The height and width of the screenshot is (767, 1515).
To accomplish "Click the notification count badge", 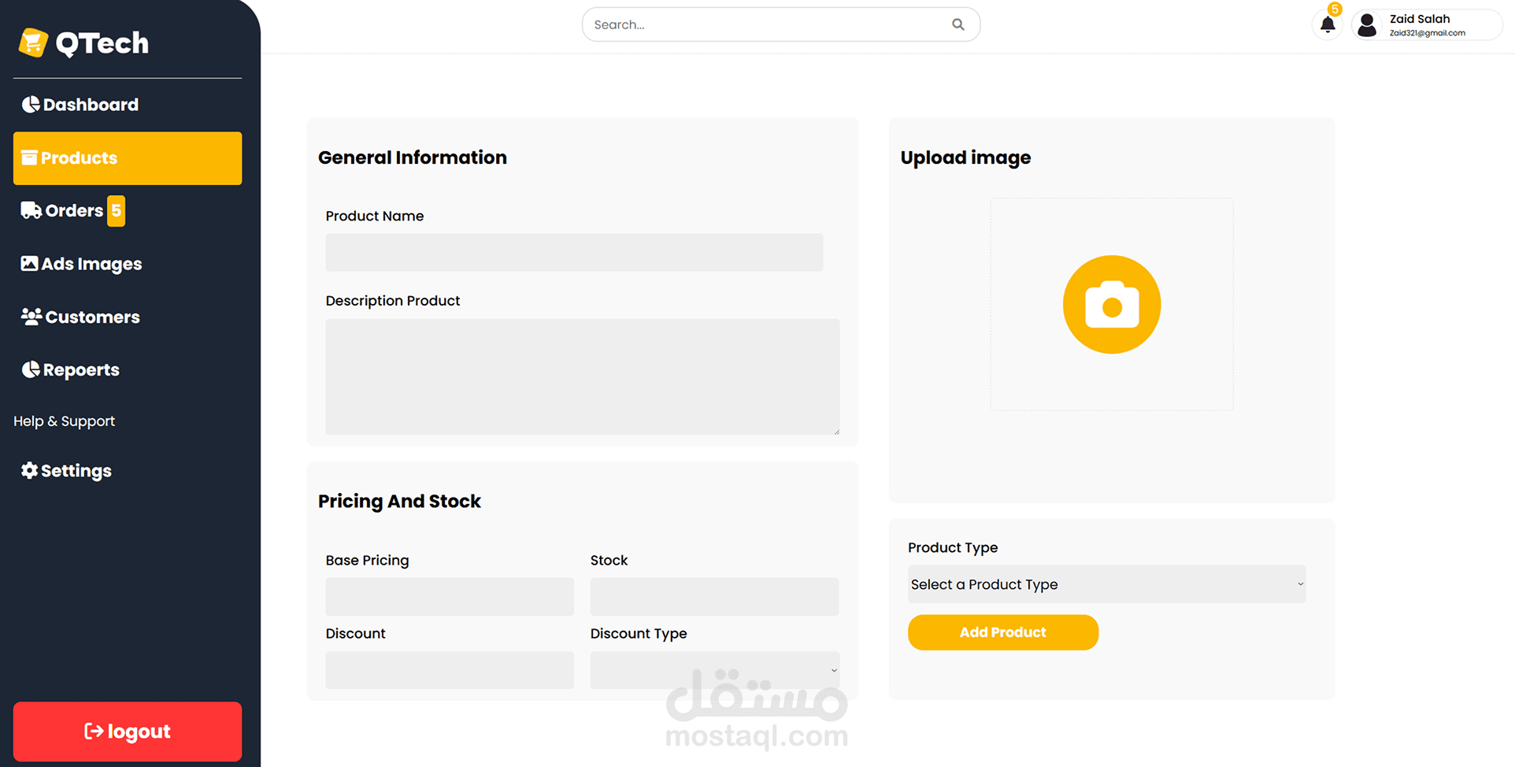I will pyautogui.click(x=1335, y=9).
